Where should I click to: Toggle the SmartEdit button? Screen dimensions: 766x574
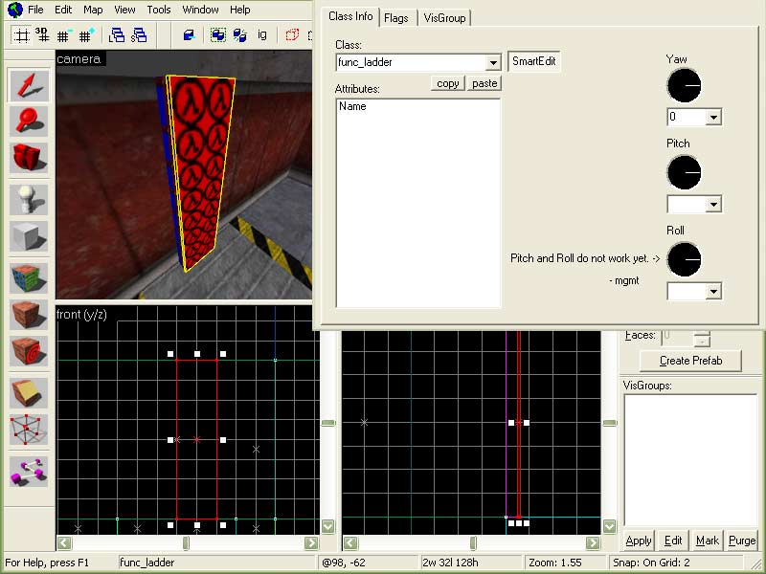point(534,61)
